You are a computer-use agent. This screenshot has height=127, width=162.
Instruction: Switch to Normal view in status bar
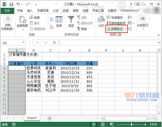(x=94, y=124)
